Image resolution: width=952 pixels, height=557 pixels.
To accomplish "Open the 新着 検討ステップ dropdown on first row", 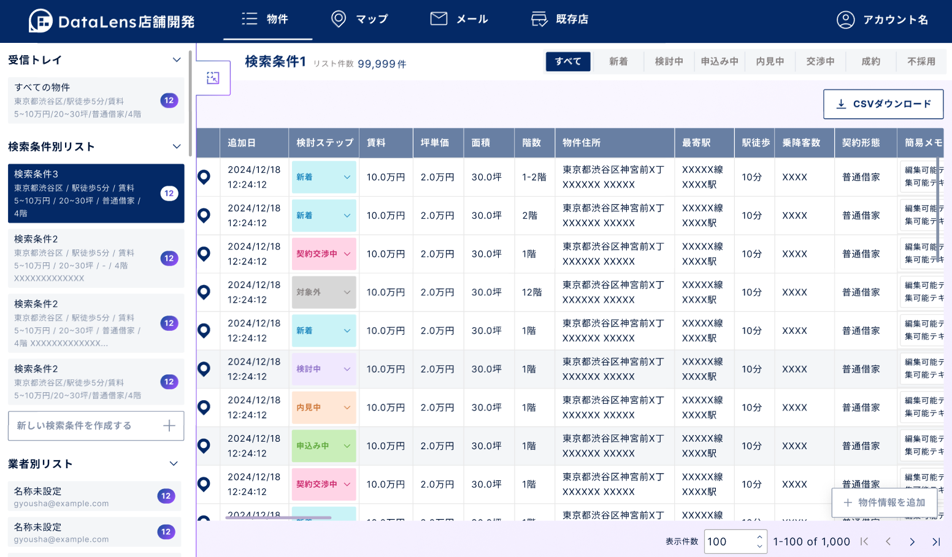I will [x=324, y=177].
